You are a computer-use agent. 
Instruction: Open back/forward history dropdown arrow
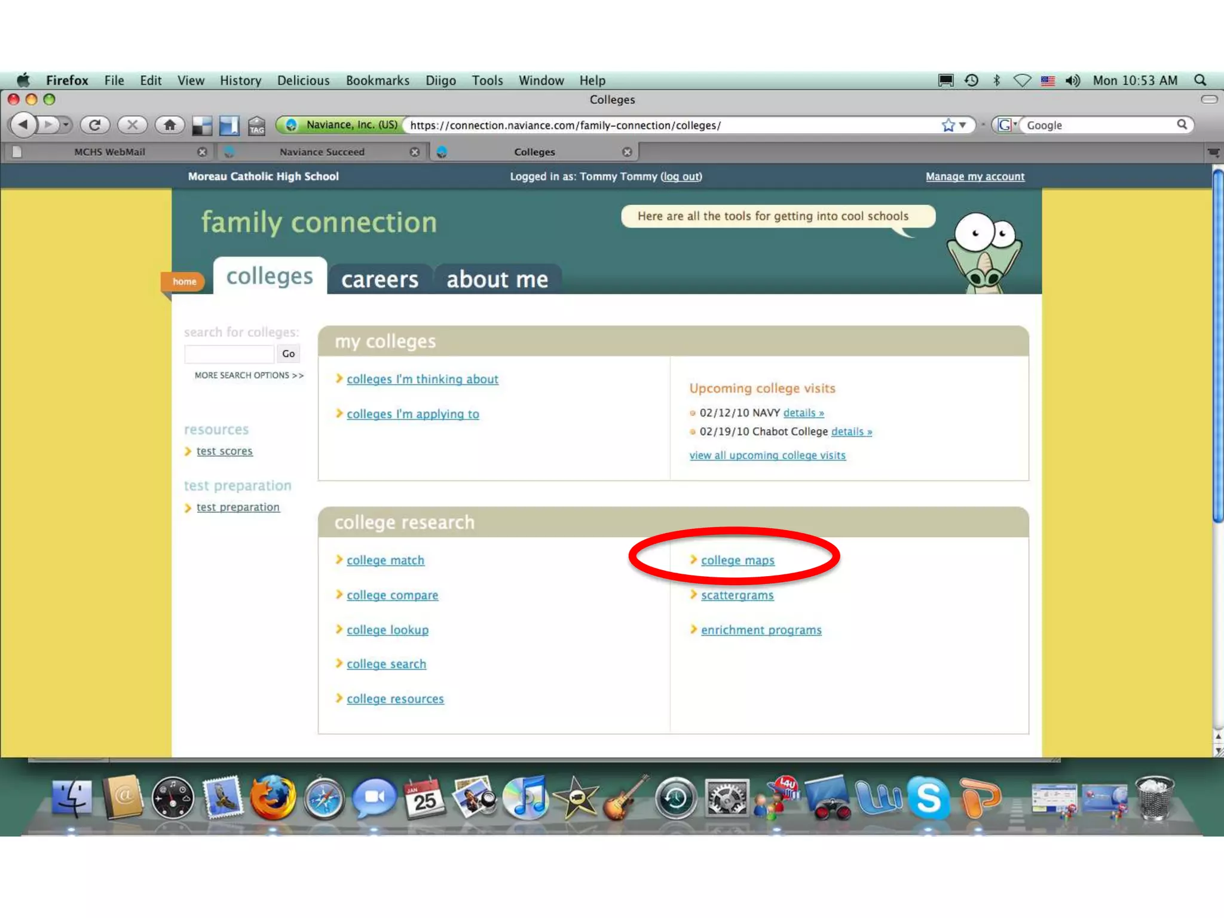coord(66,125)
